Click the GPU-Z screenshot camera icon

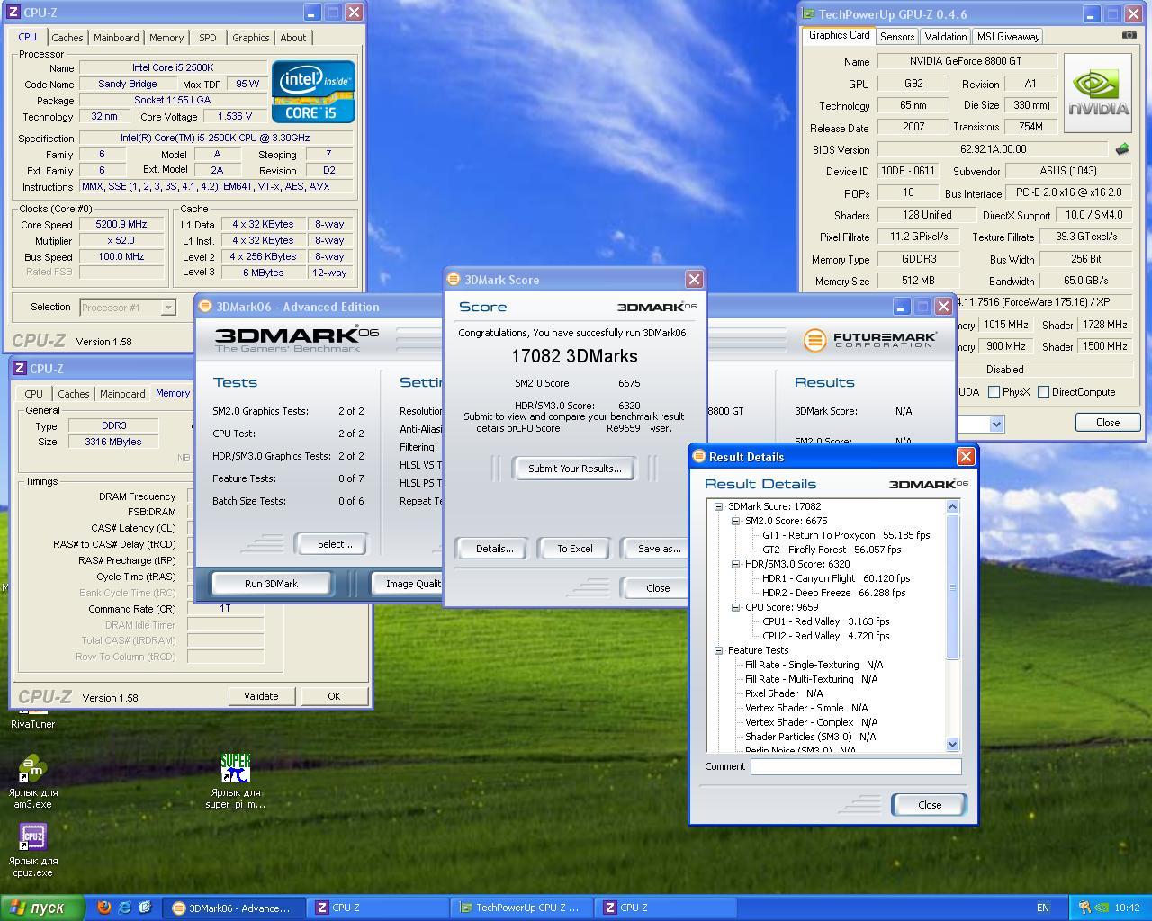click(x=1129, y=35)
